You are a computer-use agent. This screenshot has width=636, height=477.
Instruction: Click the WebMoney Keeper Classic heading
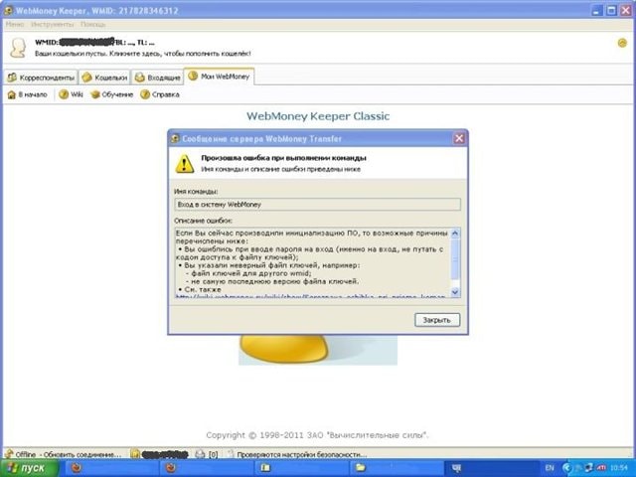click(x=318, y=116)
